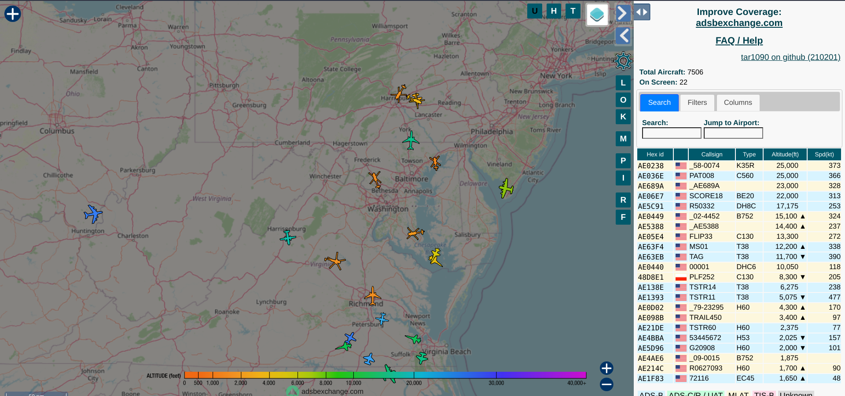Select the PLF252 row with Polish flag
The height and width of the screenshot is (396, 845).
coord(739,277)
